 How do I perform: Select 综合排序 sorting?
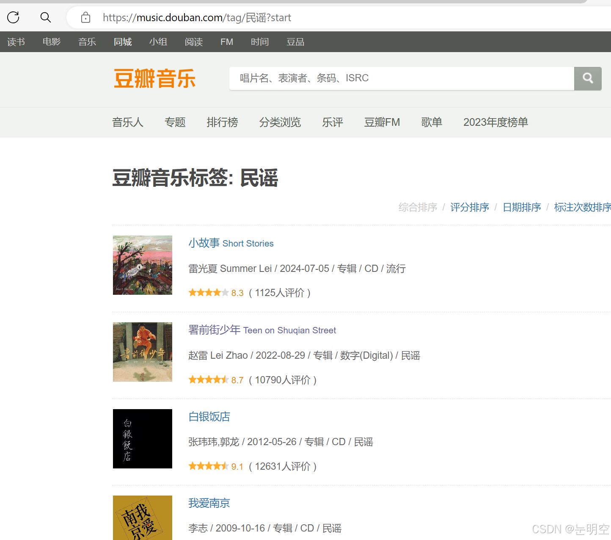tap(418, 207)
